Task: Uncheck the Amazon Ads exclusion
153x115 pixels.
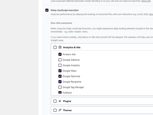Action: [x=60, y=54]
